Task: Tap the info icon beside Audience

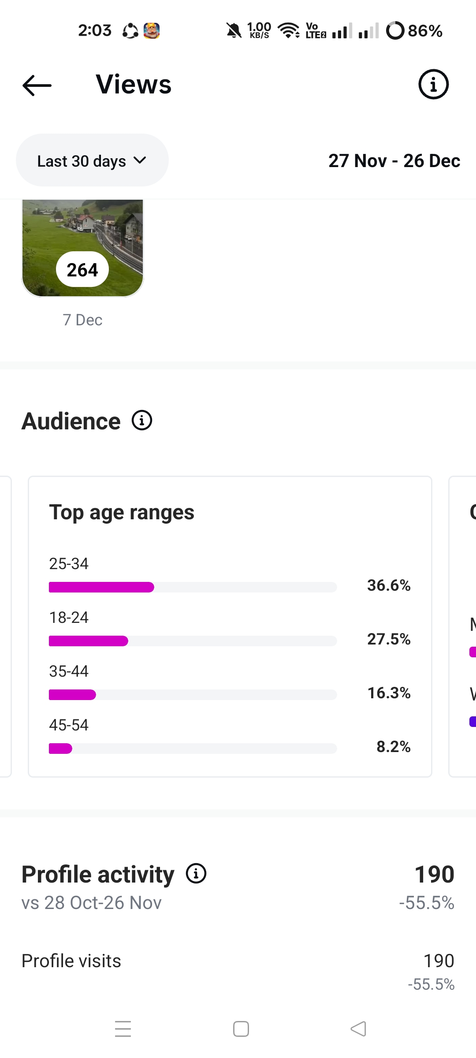Action: click(x=142, y=421)
